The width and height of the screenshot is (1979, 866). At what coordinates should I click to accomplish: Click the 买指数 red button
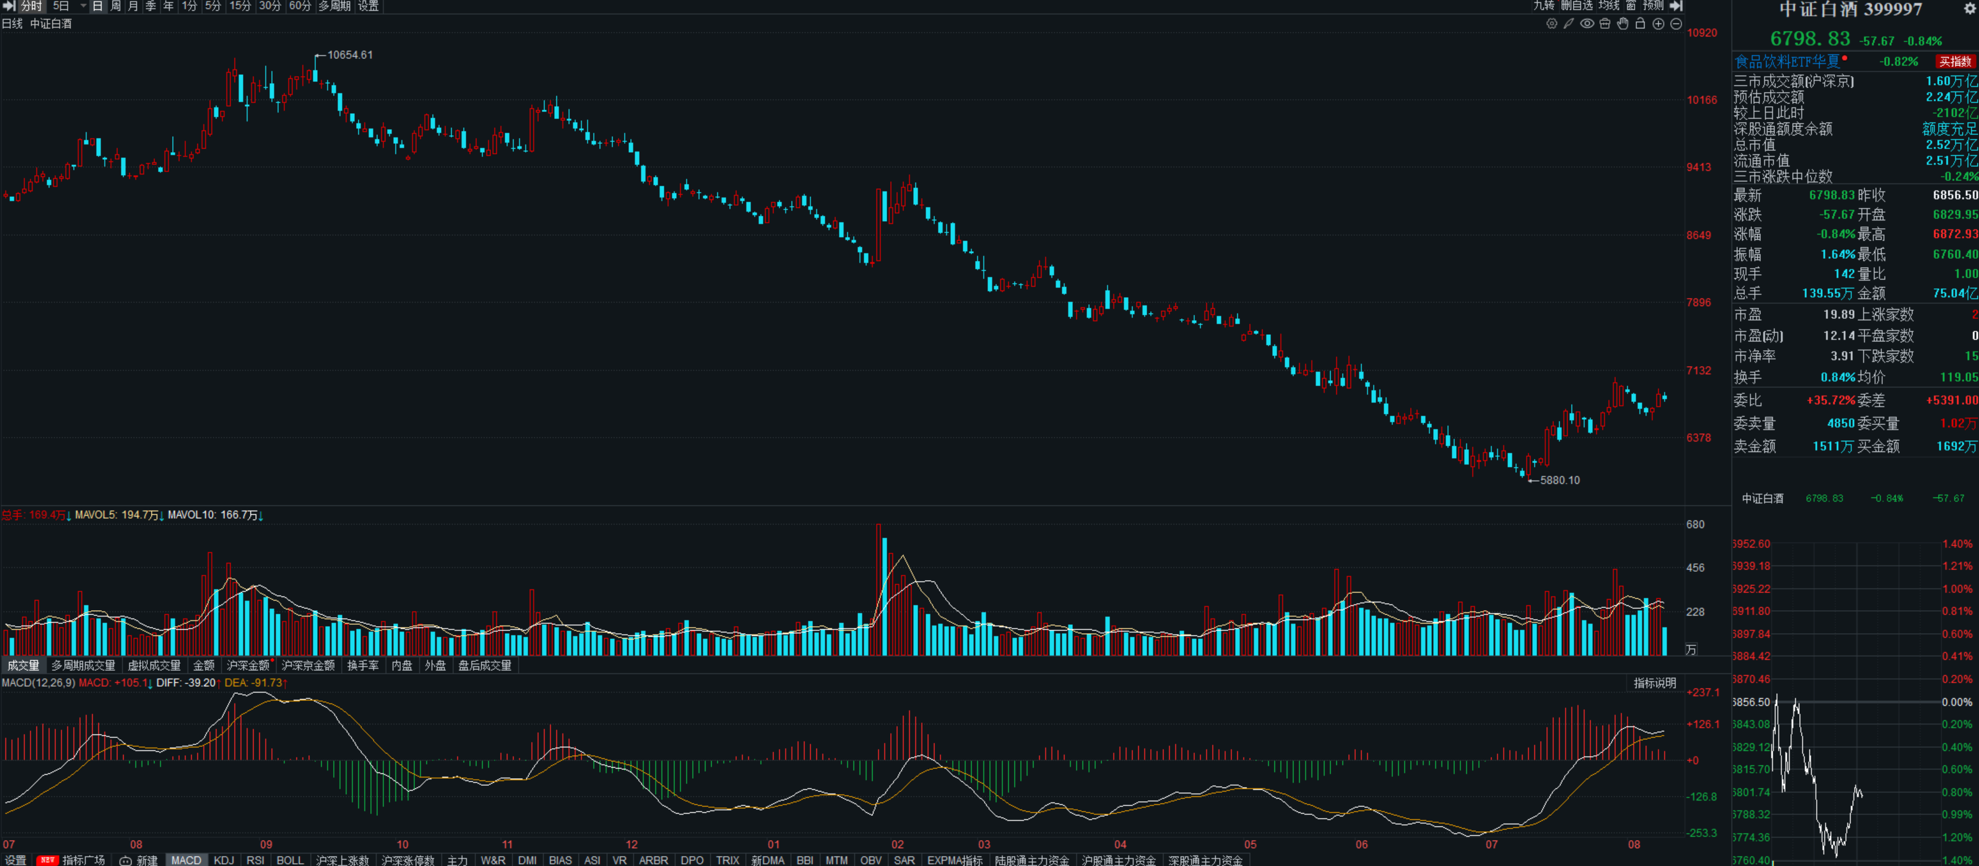tap(1954, 61)
